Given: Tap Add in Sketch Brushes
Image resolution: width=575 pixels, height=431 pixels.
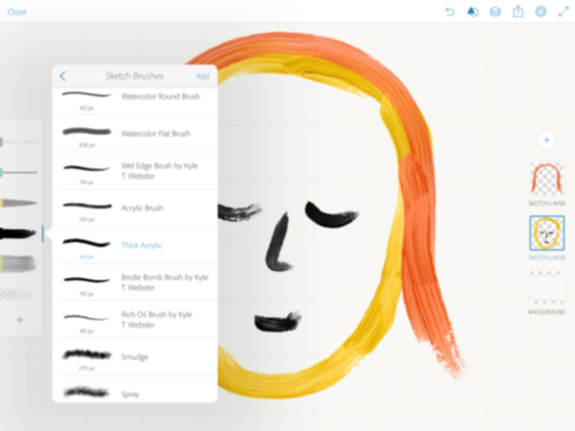Looking at the screenshot, I should click(x=203, y=76).
